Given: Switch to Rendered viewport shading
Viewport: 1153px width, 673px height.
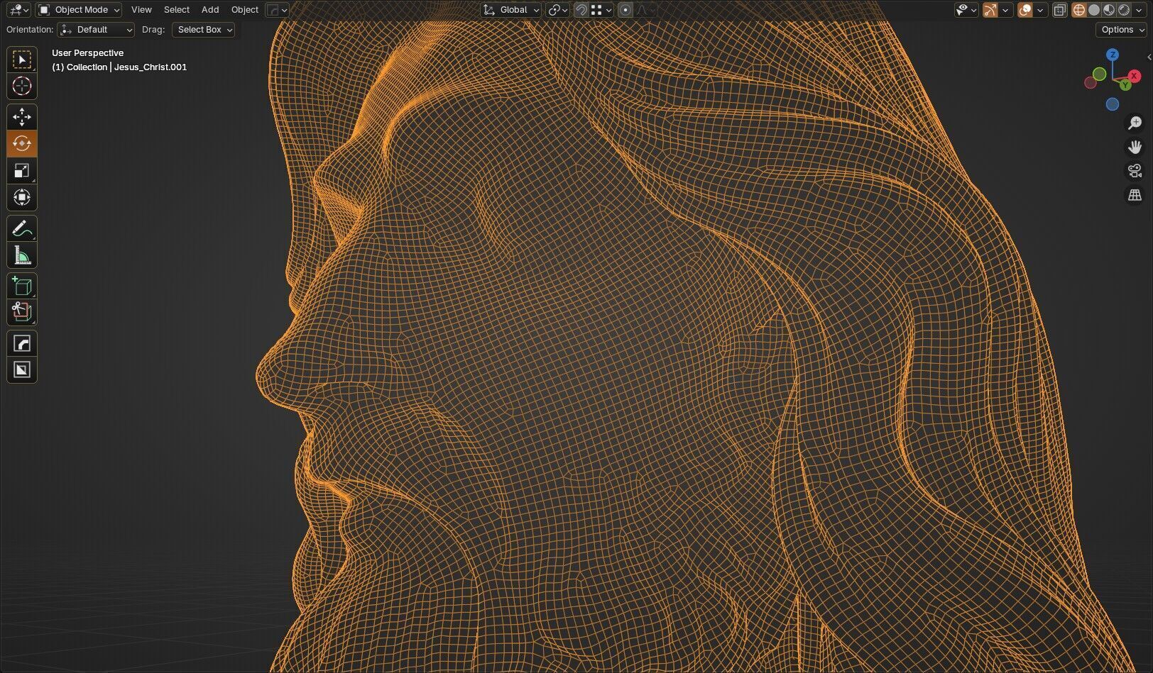Looking at the screenshot, I should pos(1124,10).
